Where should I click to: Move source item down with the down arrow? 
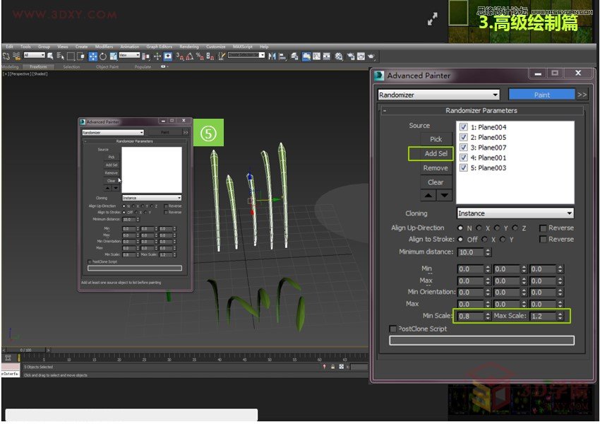click(x=443, y=196)
